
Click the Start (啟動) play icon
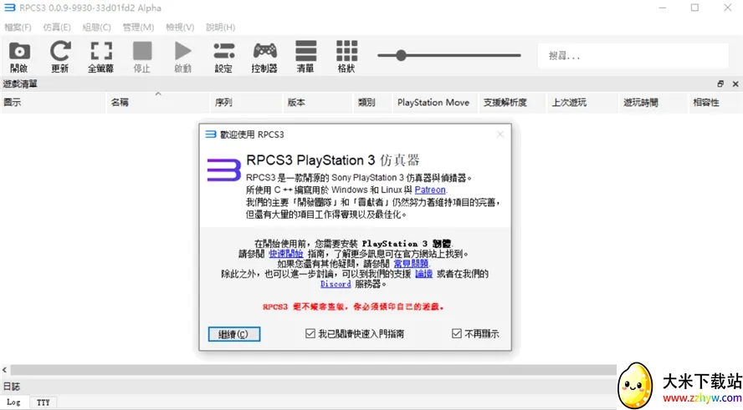click(x=183, y=56)
